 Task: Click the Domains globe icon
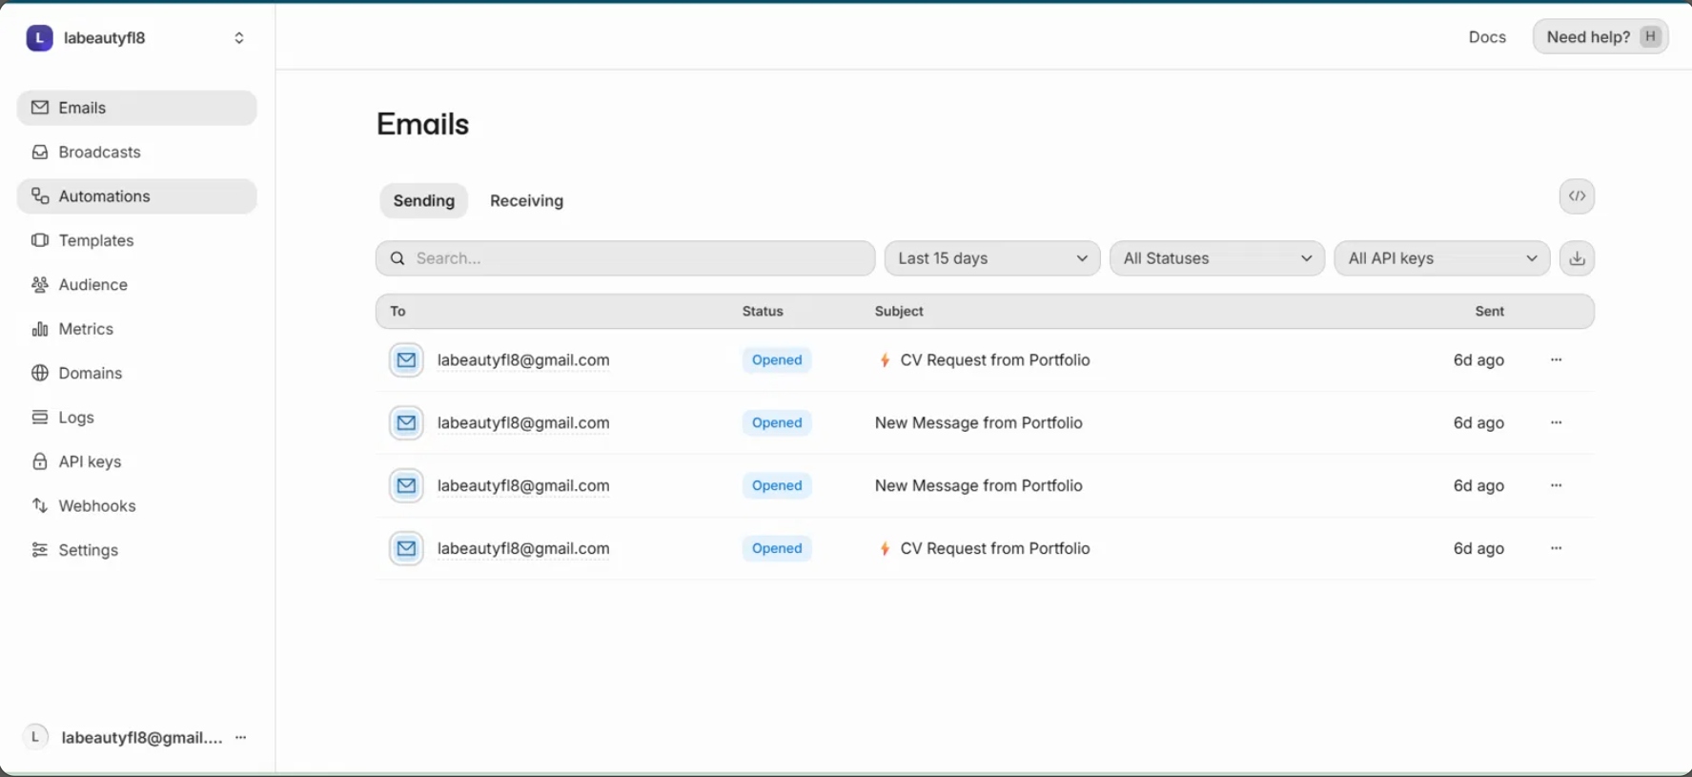click(x=40, y=373)
